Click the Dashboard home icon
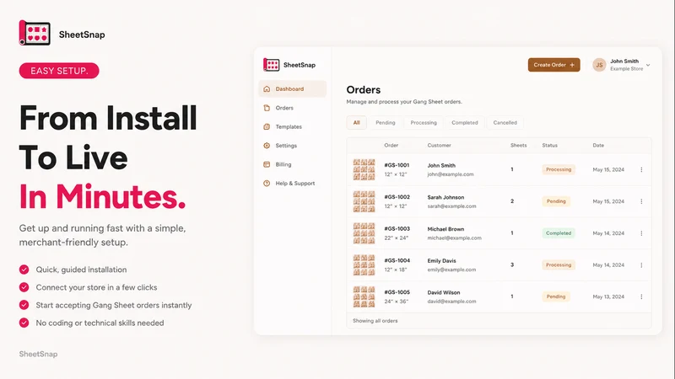The height and width of the screenshot is (379, 675). 267,89
